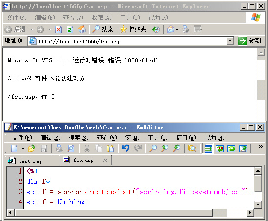Click the 转到 Go button
This screenshot has width=268, height=221.
tap(250, 41)
